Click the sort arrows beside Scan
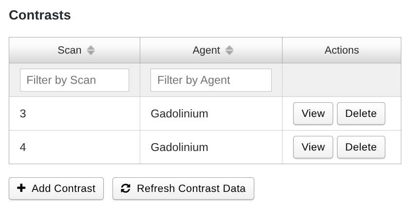This screenshot has height=207, width=414. coord(91,50)
